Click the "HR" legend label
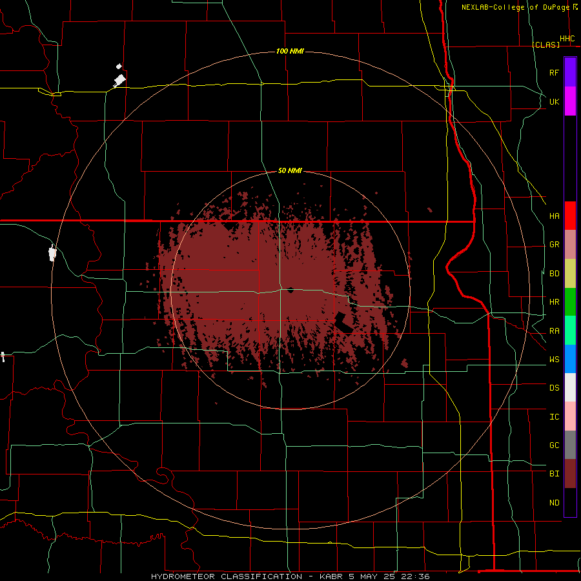This screenshot has width=581, height=581. click(x=554, y=302)
